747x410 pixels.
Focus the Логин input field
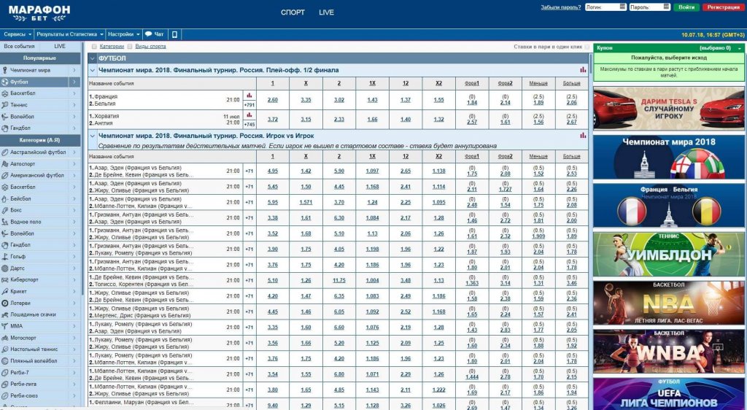click(x=605, y=7)
